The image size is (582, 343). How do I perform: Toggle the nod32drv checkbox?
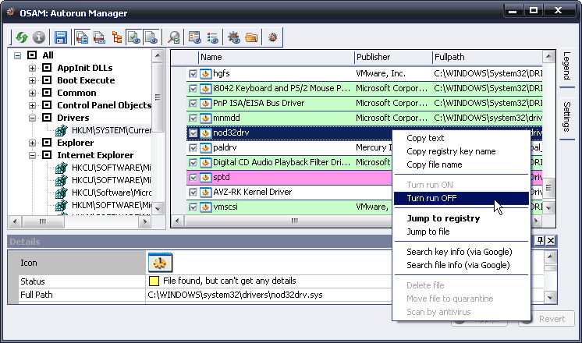point(193,133)
